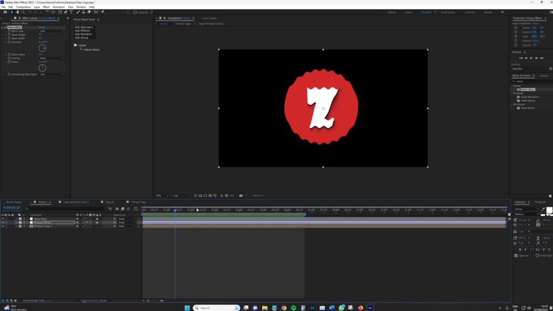Screen dimensions: 553x311
Task: Open parent dropdown for Wave Warp layer
Action: click(x=126, y=219)
